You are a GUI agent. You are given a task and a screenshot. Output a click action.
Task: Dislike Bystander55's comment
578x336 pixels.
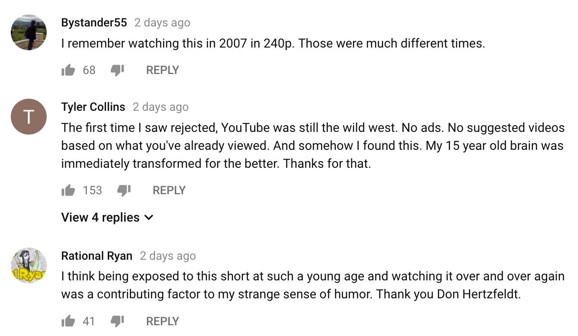click(x=117, y=70)
